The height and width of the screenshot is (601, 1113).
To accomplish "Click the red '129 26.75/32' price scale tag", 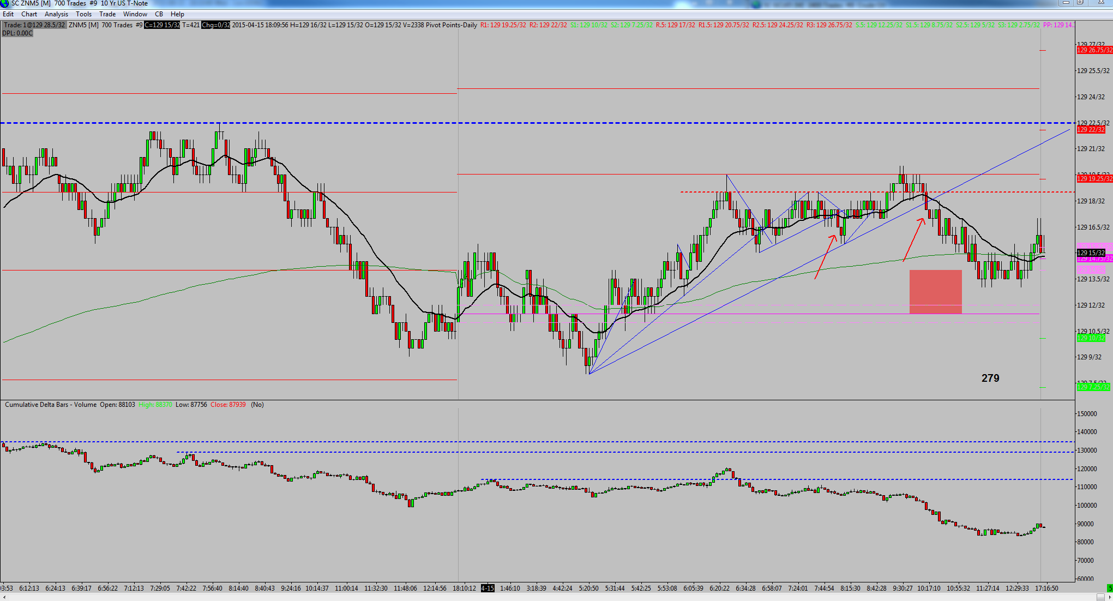I will tap(1094, 50).
